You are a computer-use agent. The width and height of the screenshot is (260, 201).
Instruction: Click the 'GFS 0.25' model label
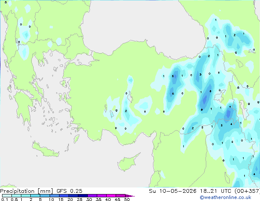click(69, 191)
